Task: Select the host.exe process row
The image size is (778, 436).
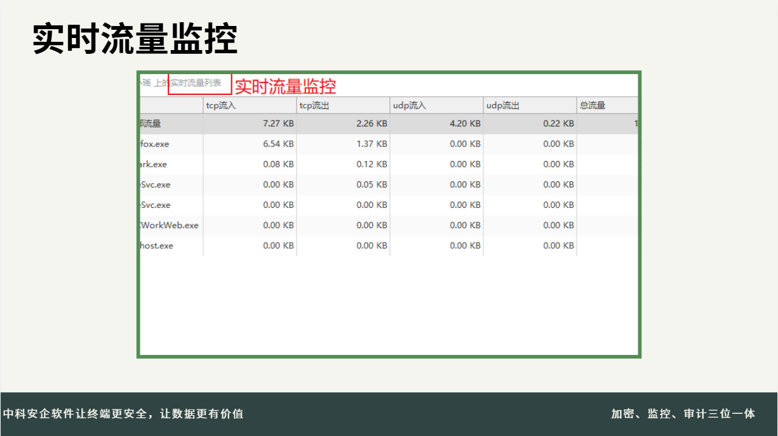Action: click(x=157, y=245)
